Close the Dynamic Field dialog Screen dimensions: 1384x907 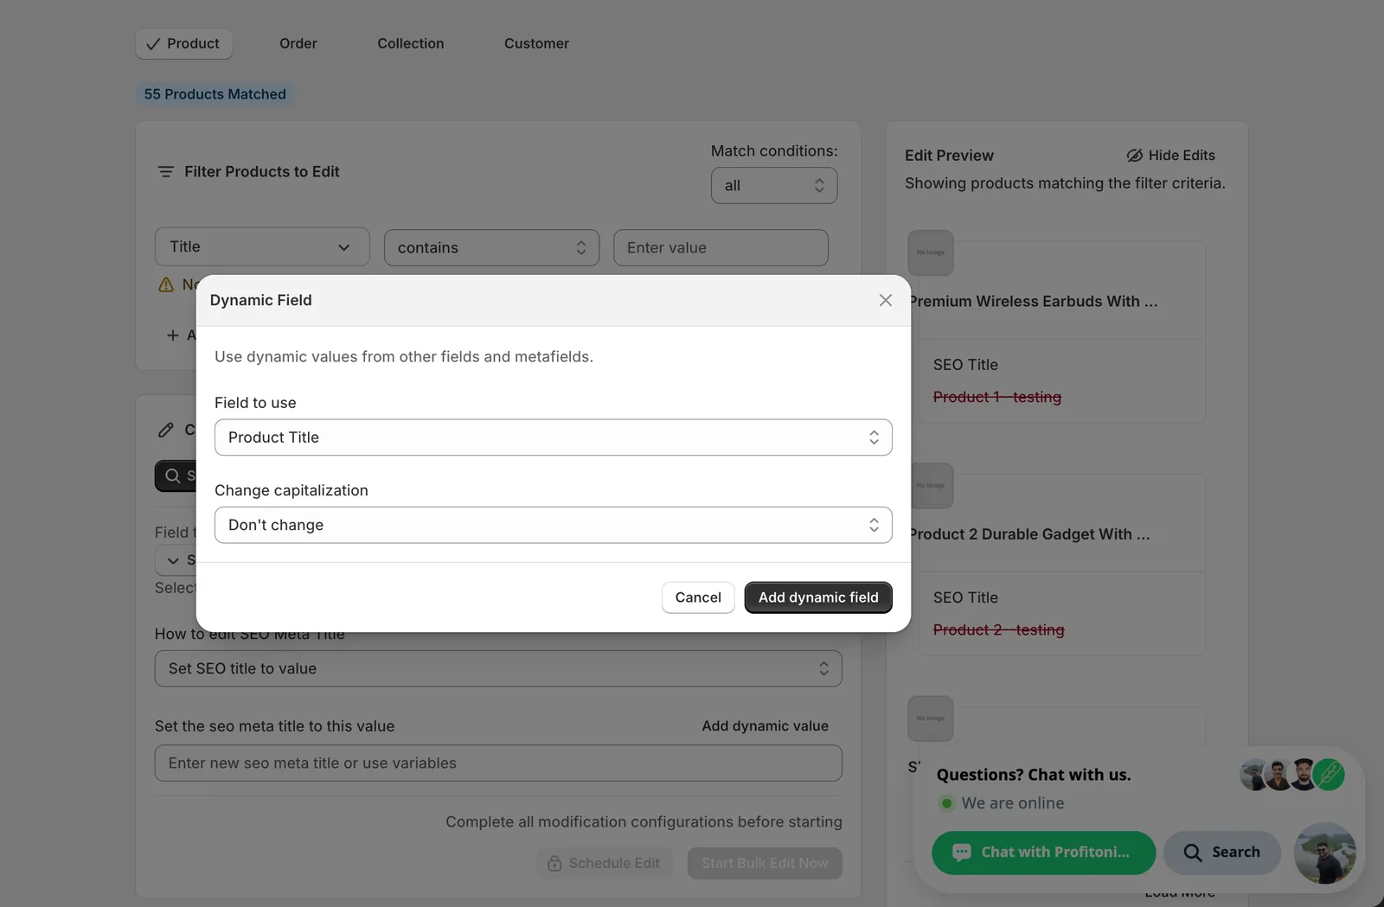[x=885, y=300]
